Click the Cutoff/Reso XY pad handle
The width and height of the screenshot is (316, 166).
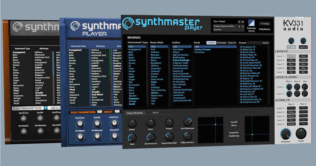point(215,124)
